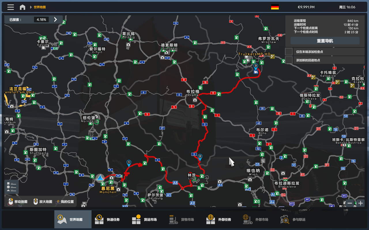Open the 货运市场 tab
This screenshot has width=369, height=230.
(147, 219)
